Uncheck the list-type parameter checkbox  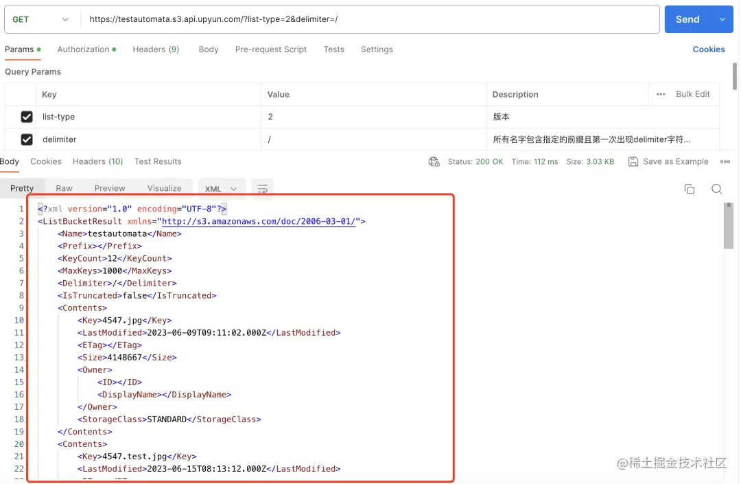[27, 117]
